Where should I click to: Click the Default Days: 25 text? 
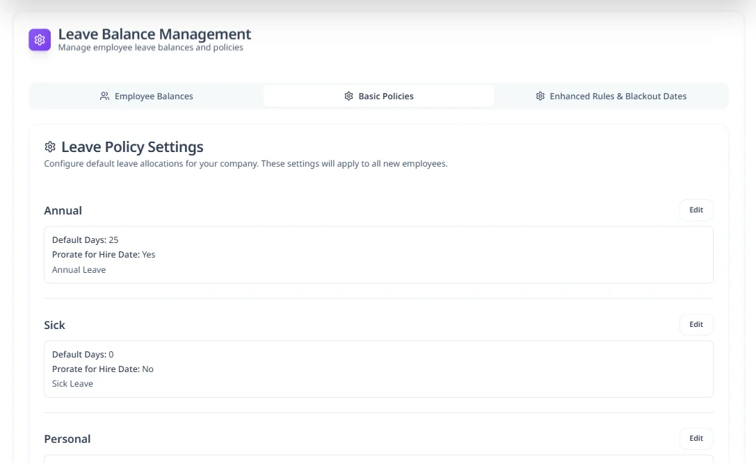tap(86, 239)
